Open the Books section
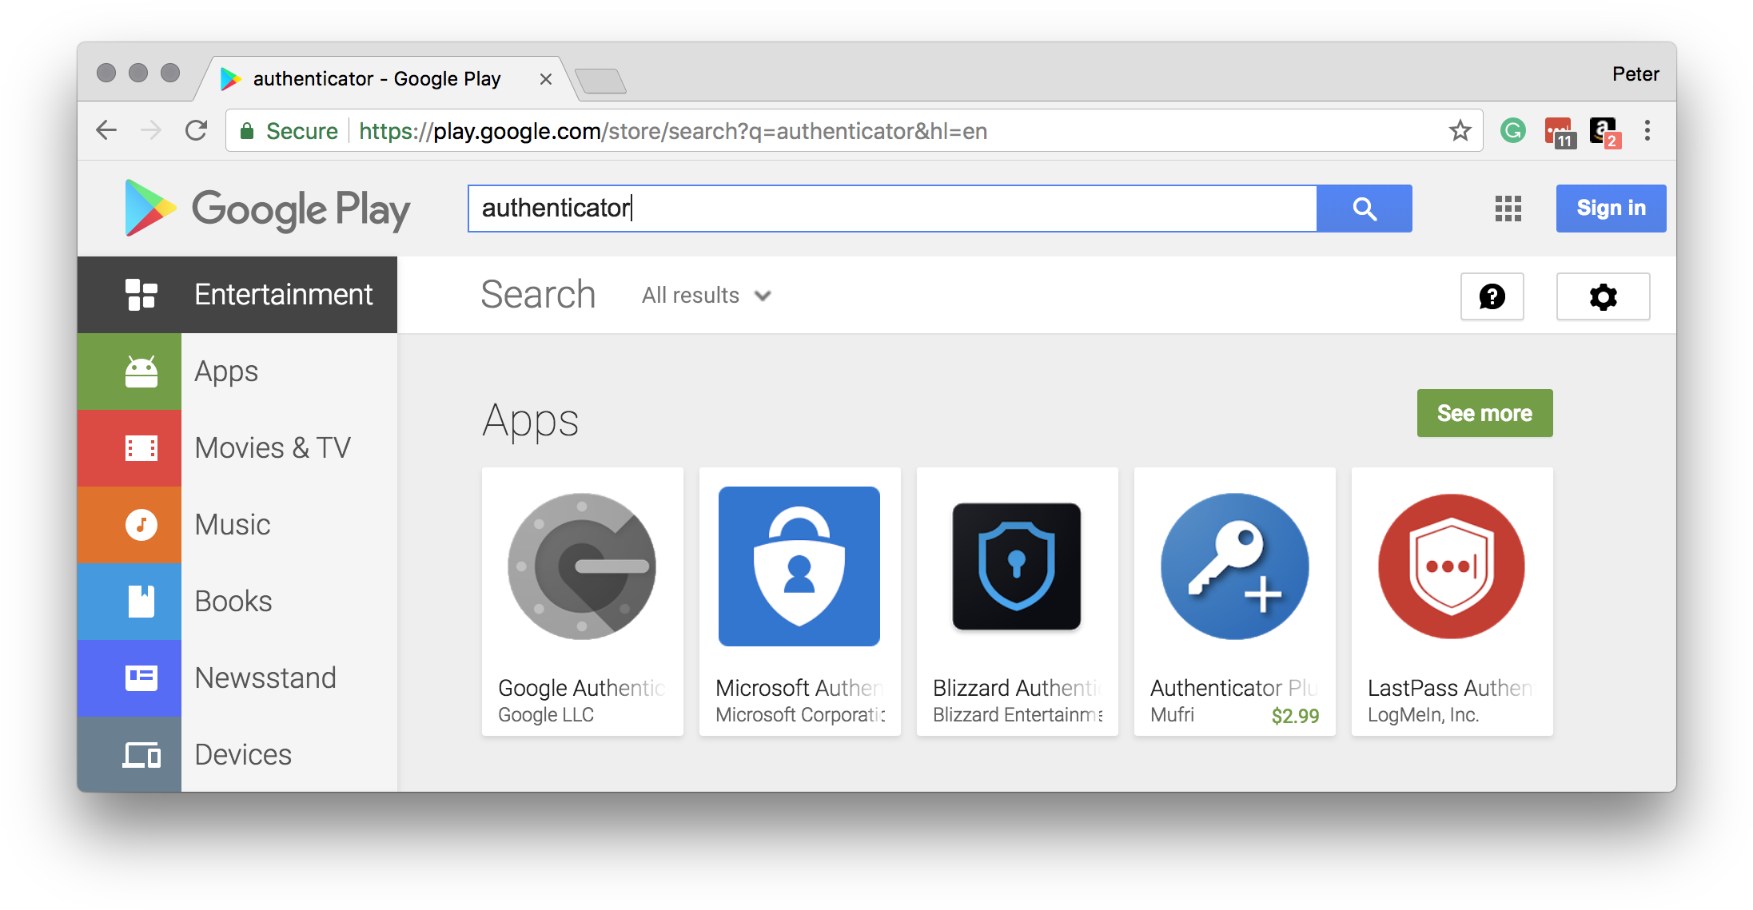 click(233, 601)
